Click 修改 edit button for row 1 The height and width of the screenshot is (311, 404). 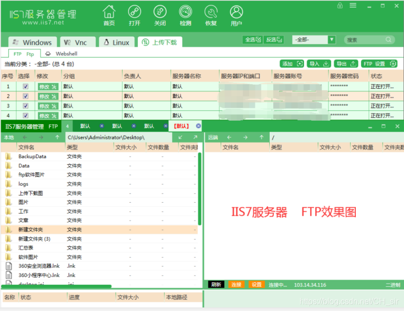(x=48, y=87)
